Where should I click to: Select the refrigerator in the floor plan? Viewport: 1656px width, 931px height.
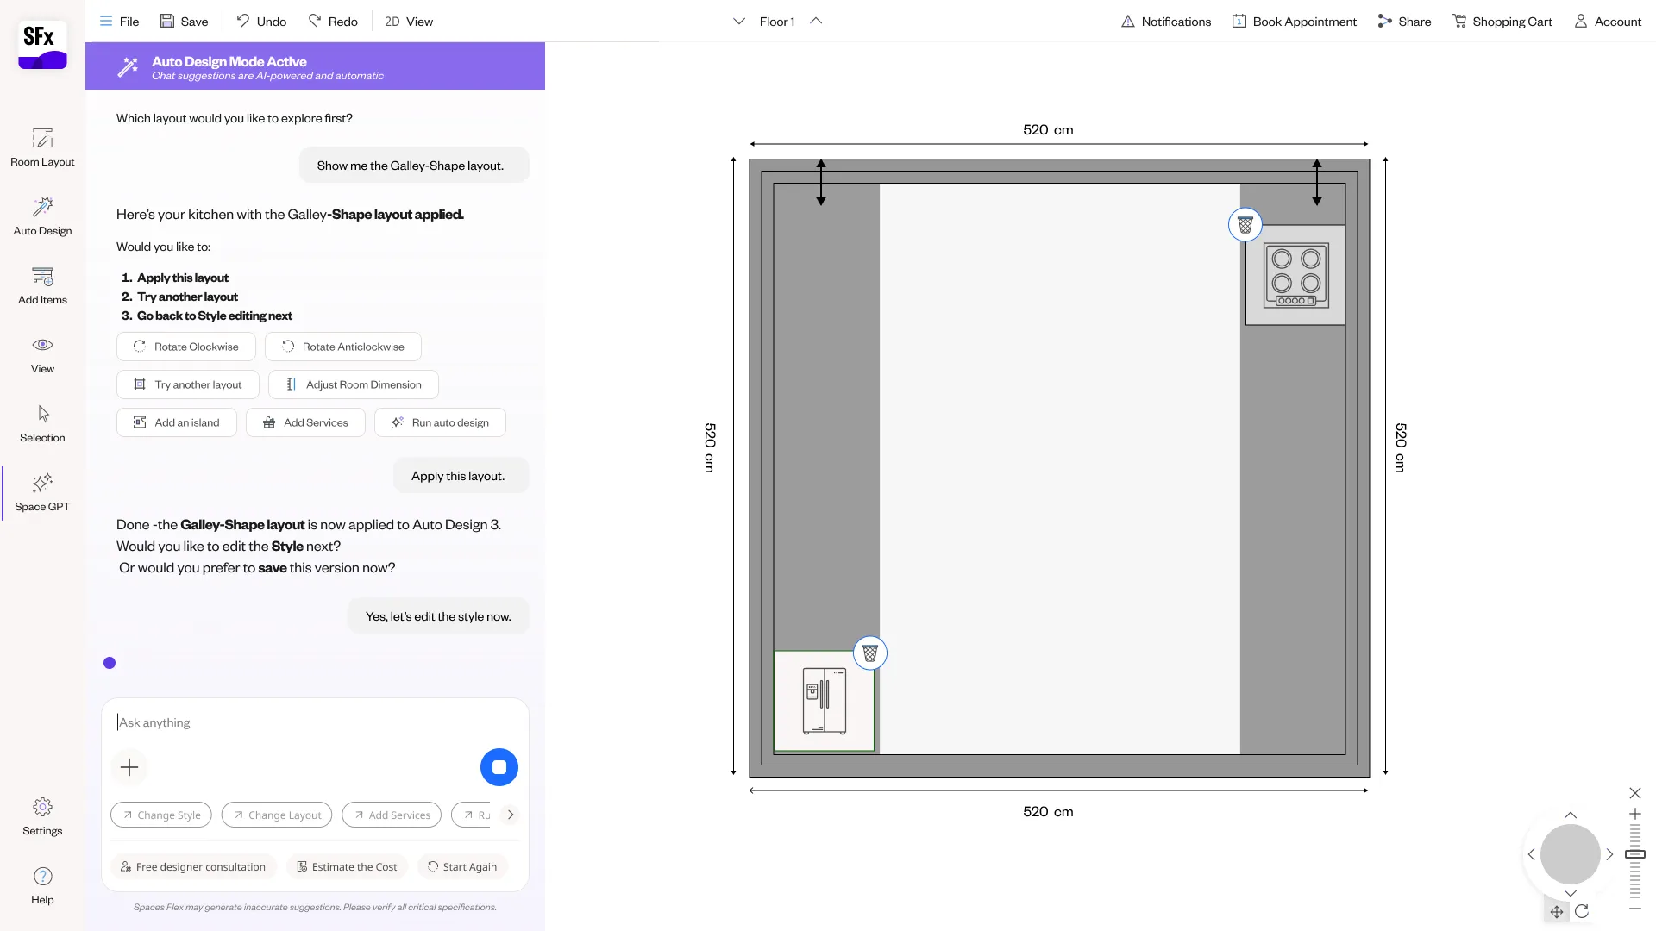click(x=824, y=701)
